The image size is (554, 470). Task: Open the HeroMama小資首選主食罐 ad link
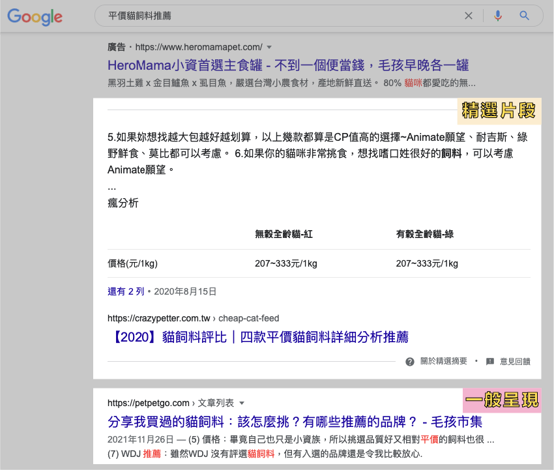tap(288, 65)
